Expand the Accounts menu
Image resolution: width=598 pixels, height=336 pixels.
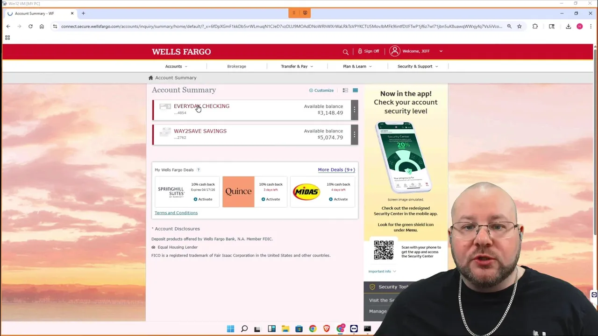176,66
